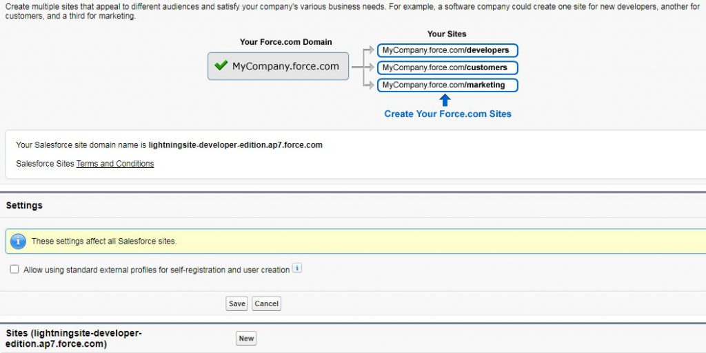Click the gray MyCompany.force.com domain box
This screenshot has width=706, height=353.
pyautogui.click(x=279, y=66)
